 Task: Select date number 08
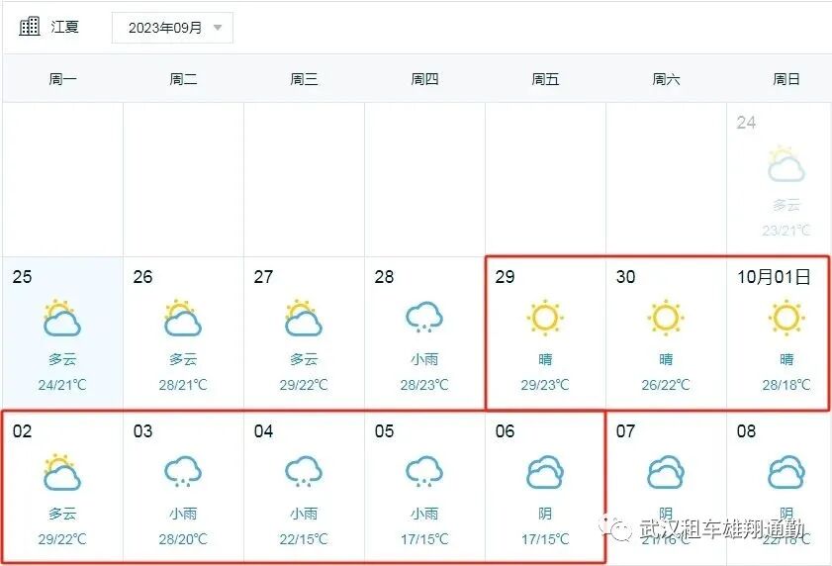click(746, 430)
